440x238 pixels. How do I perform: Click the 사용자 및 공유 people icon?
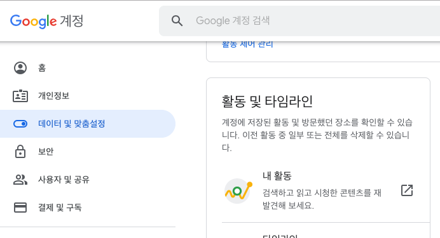coord(20,180)
